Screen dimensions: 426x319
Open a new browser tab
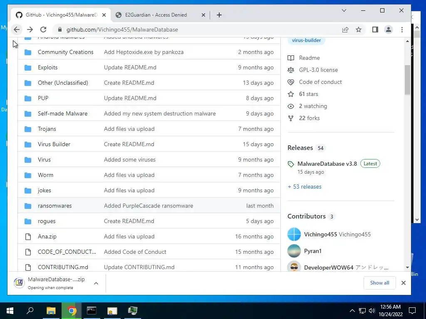tap(219, 15)
